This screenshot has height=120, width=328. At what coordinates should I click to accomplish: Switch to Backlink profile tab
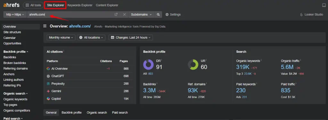[71, 112]
